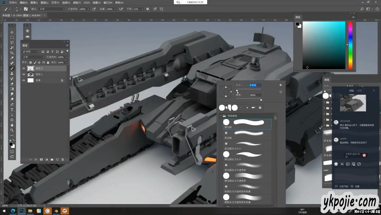Select the Move tool in the toolbar

point(12,32)
